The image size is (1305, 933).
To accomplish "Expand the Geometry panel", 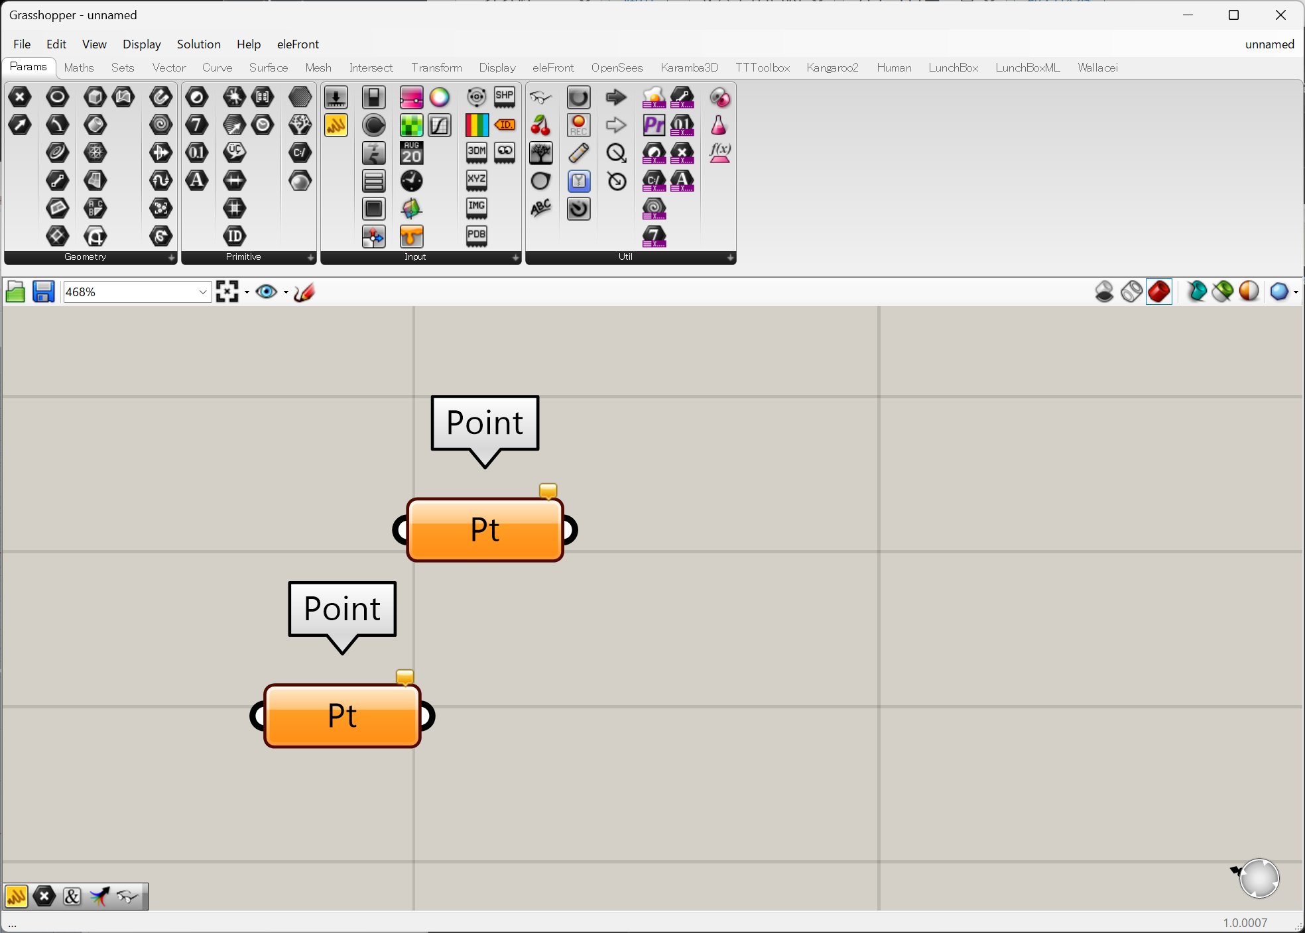I will (x=171, y=257).
